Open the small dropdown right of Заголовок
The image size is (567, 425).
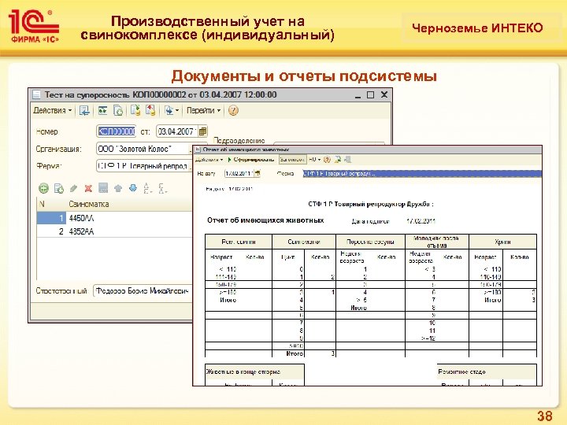click(x=314, y=159)
